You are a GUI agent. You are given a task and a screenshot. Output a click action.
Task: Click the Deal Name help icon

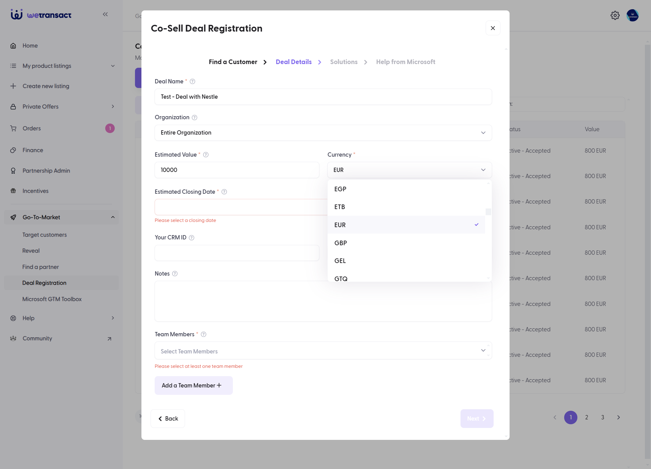(192, 81)
